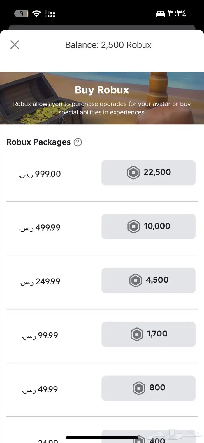Tap the 499.99 price label

point(40,228)
